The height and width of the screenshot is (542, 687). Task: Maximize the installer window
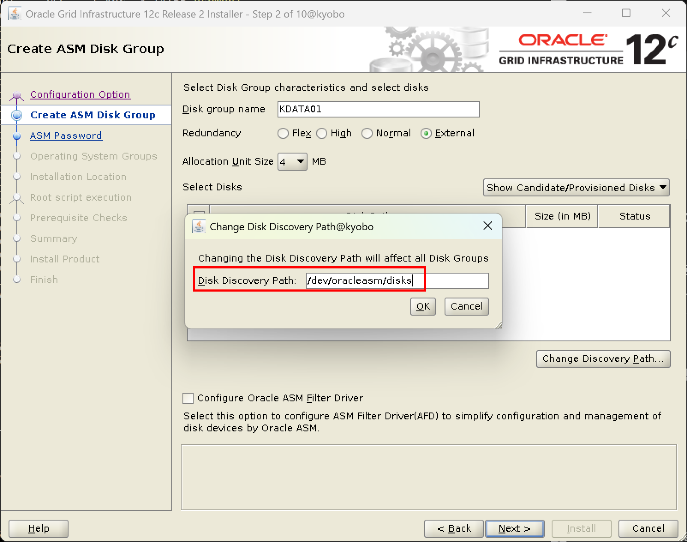pos(626,13)
